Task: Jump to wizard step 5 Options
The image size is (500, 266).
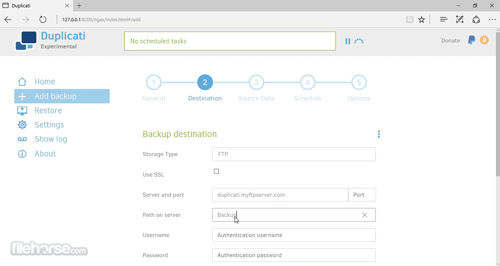Action: point(359,83)
